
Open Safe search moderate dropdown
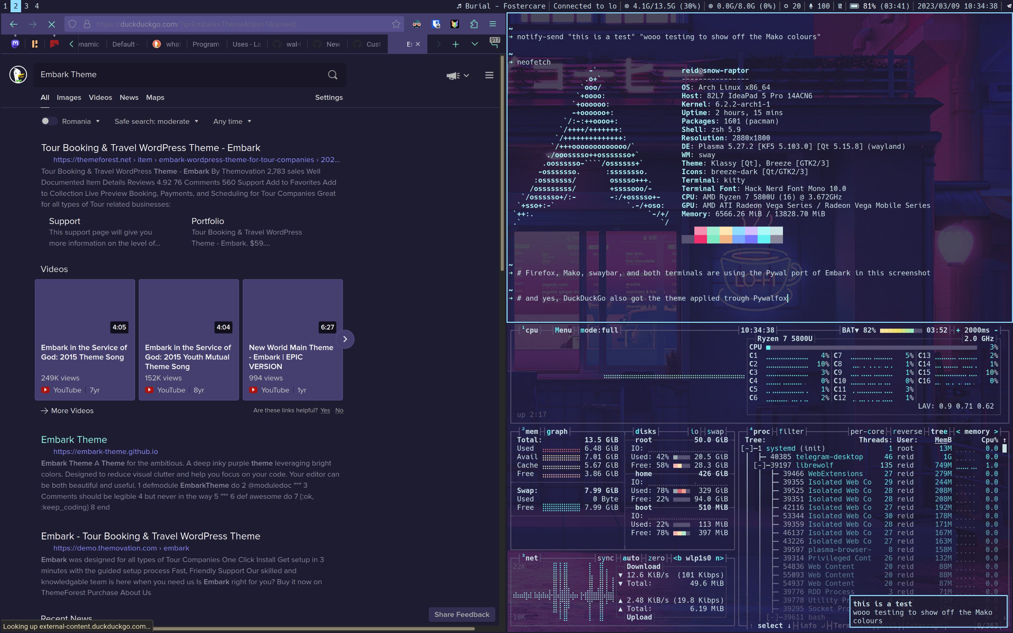[156, 121]
